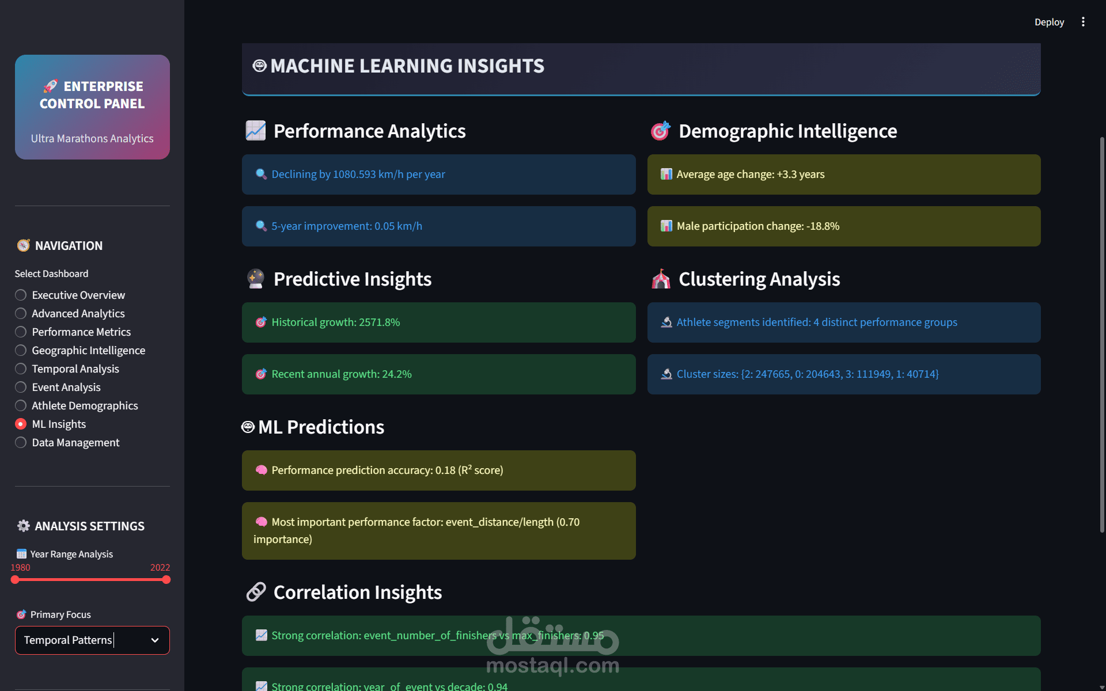Viewport: 1106px width, 691px height.
Task: Click the Temporal Patterns select box
Action: tap(81, 640)
